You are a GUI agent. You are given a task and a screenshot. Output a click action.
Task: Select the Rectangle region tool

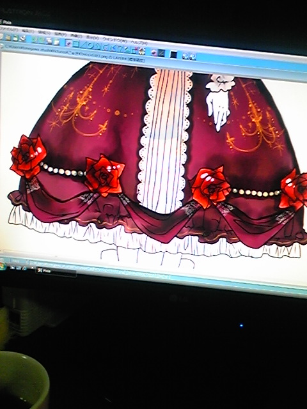click(x=76, y=44)
